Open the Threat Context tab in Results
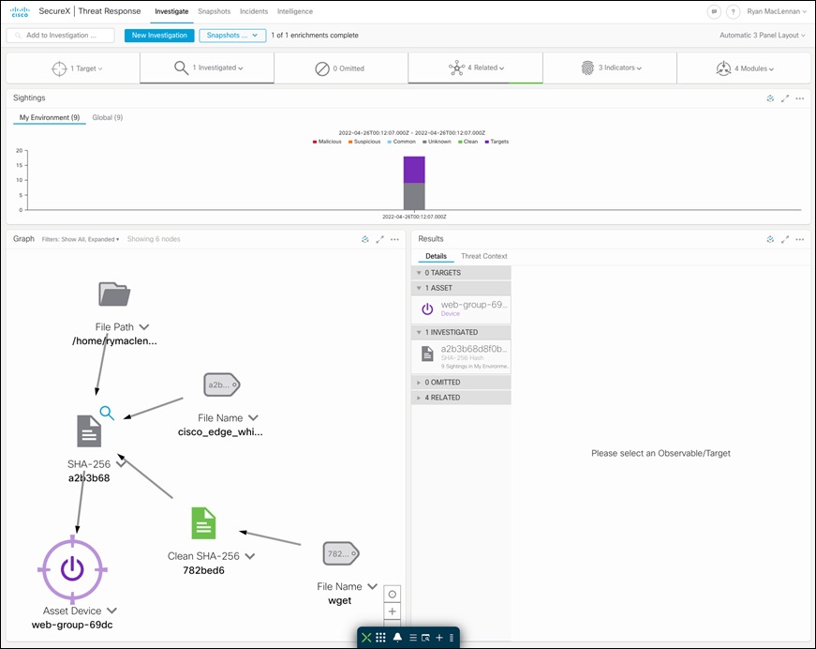816x649 pixels. [484, 256]
